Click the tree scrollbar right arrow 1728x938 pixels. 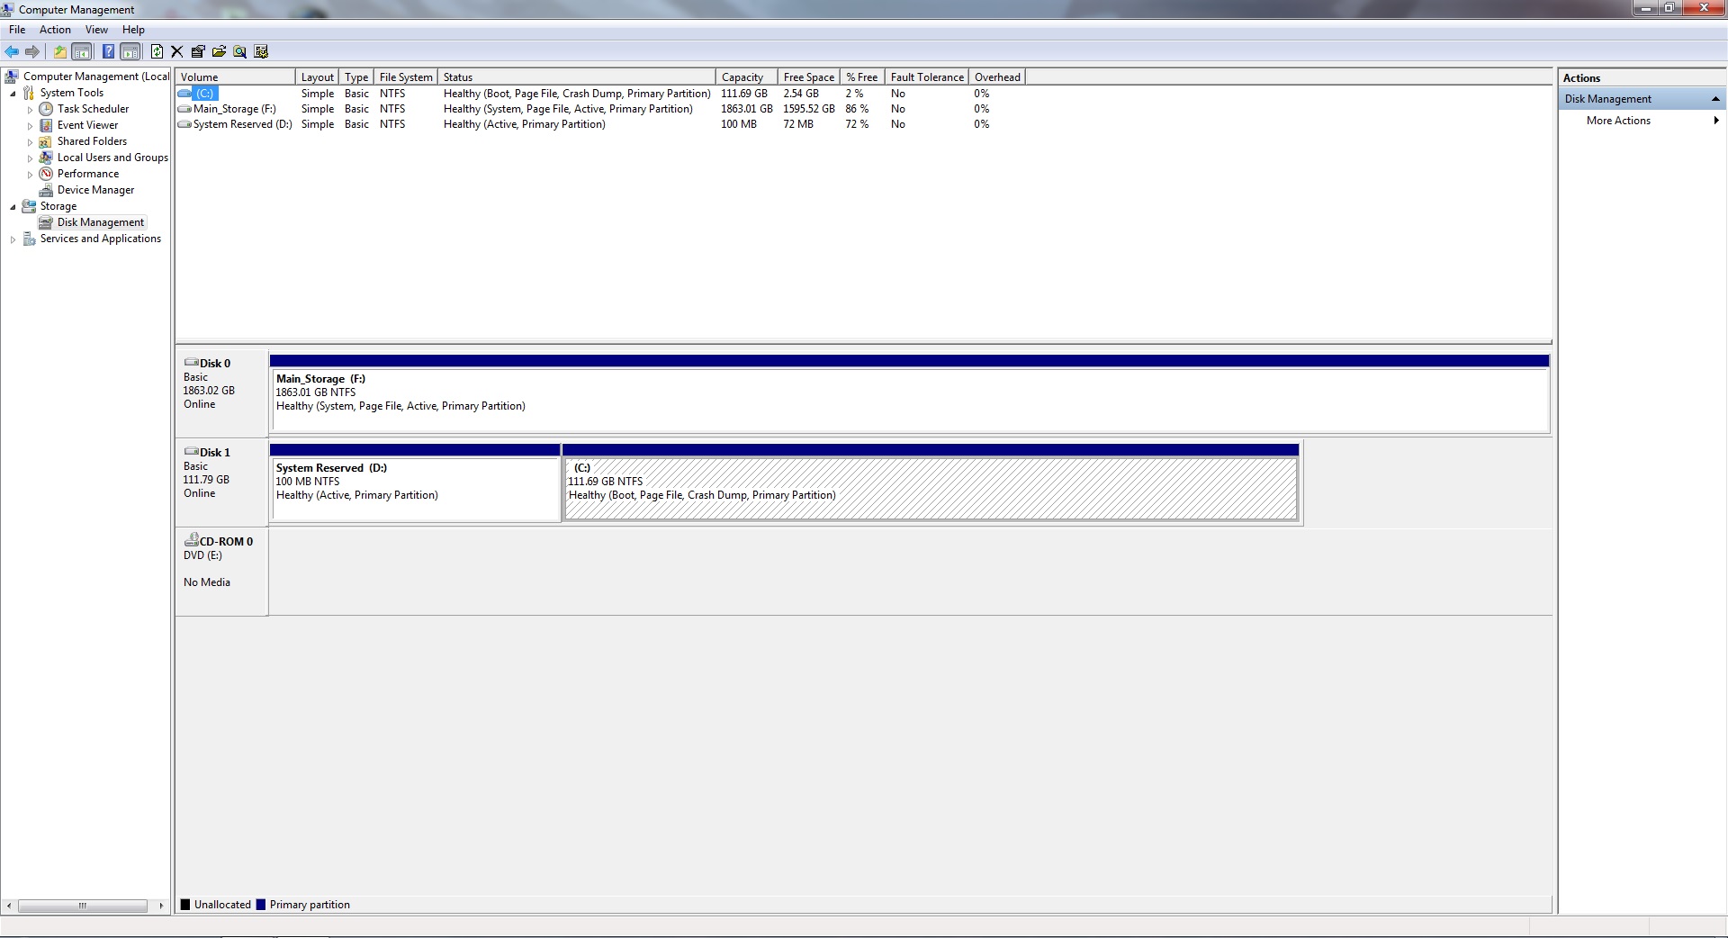161,906
